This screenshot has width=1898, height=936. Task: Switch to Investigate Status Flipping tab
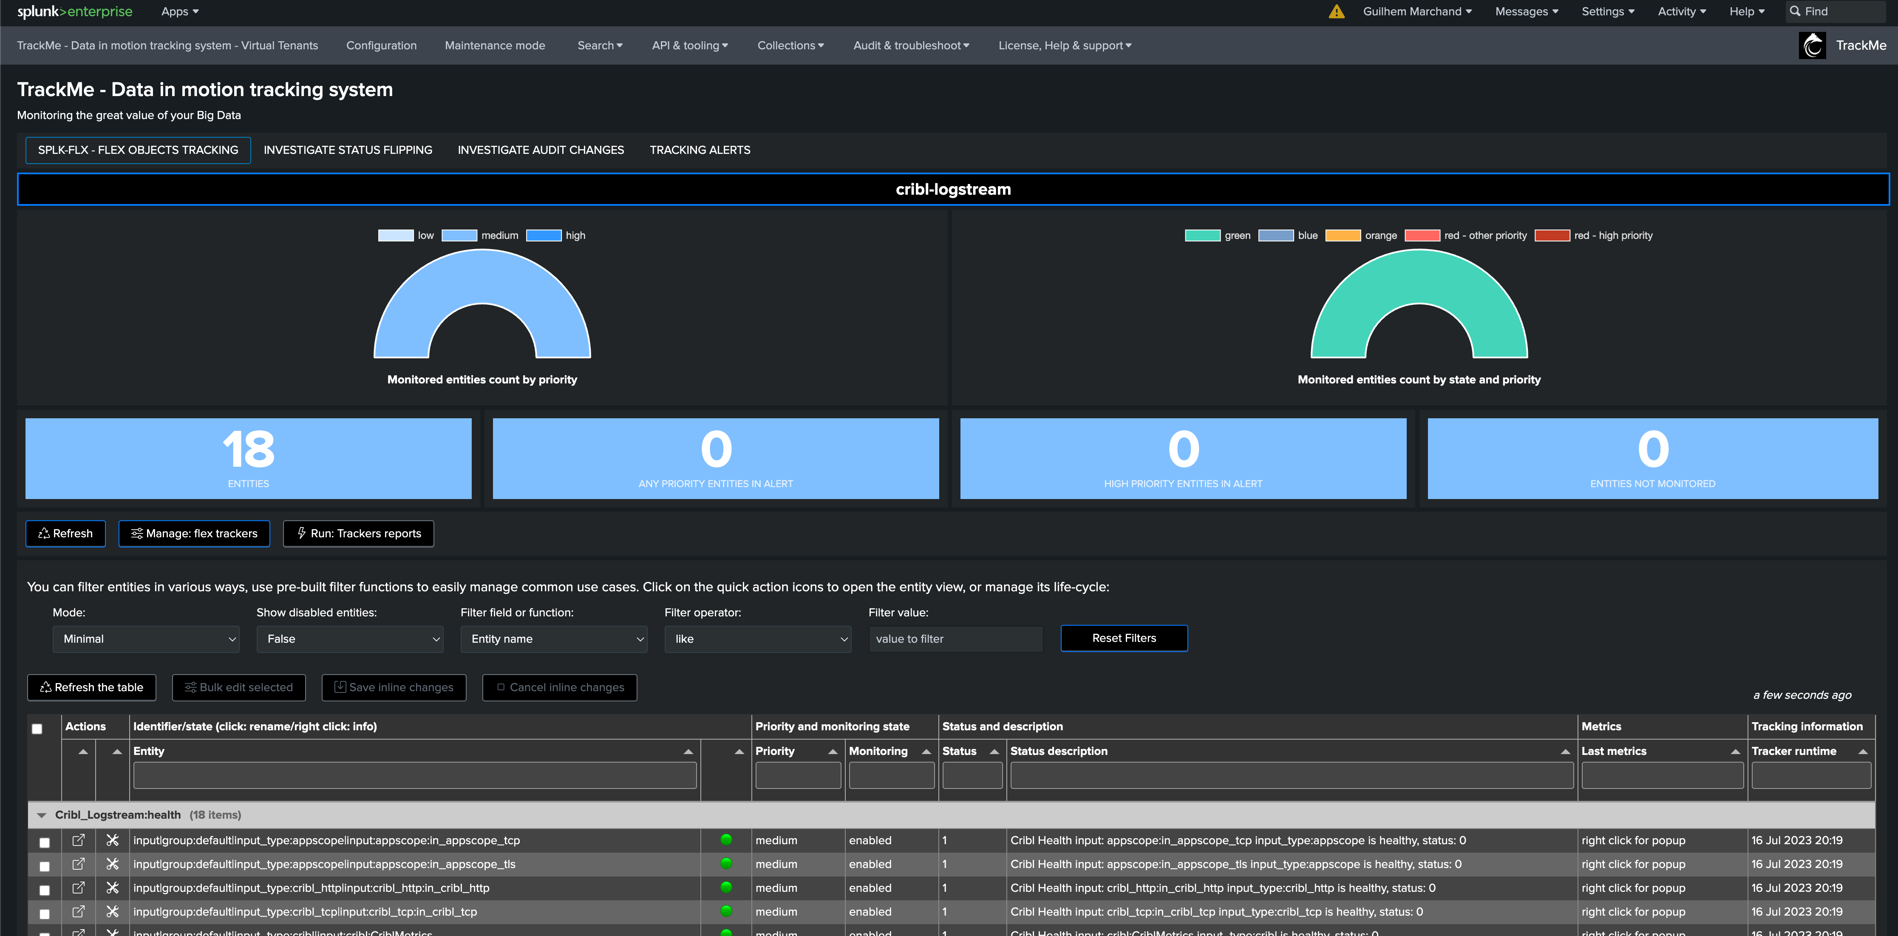(348, 150)
